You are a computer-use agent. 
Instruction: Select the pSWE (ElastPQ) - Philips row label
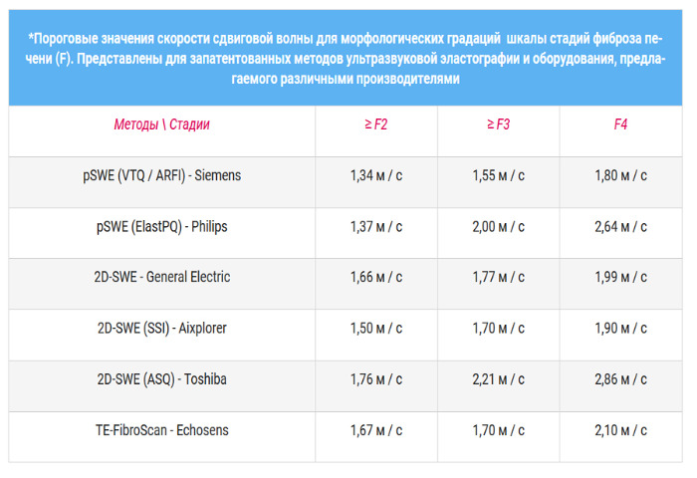[161, 226]
